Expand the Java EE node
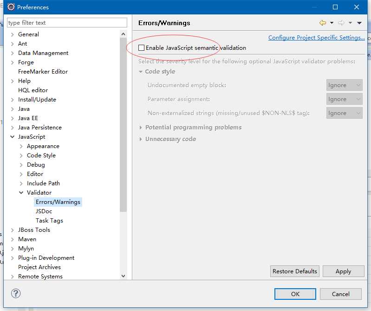Viewport: 371px width, 311px height. point(12,118)
